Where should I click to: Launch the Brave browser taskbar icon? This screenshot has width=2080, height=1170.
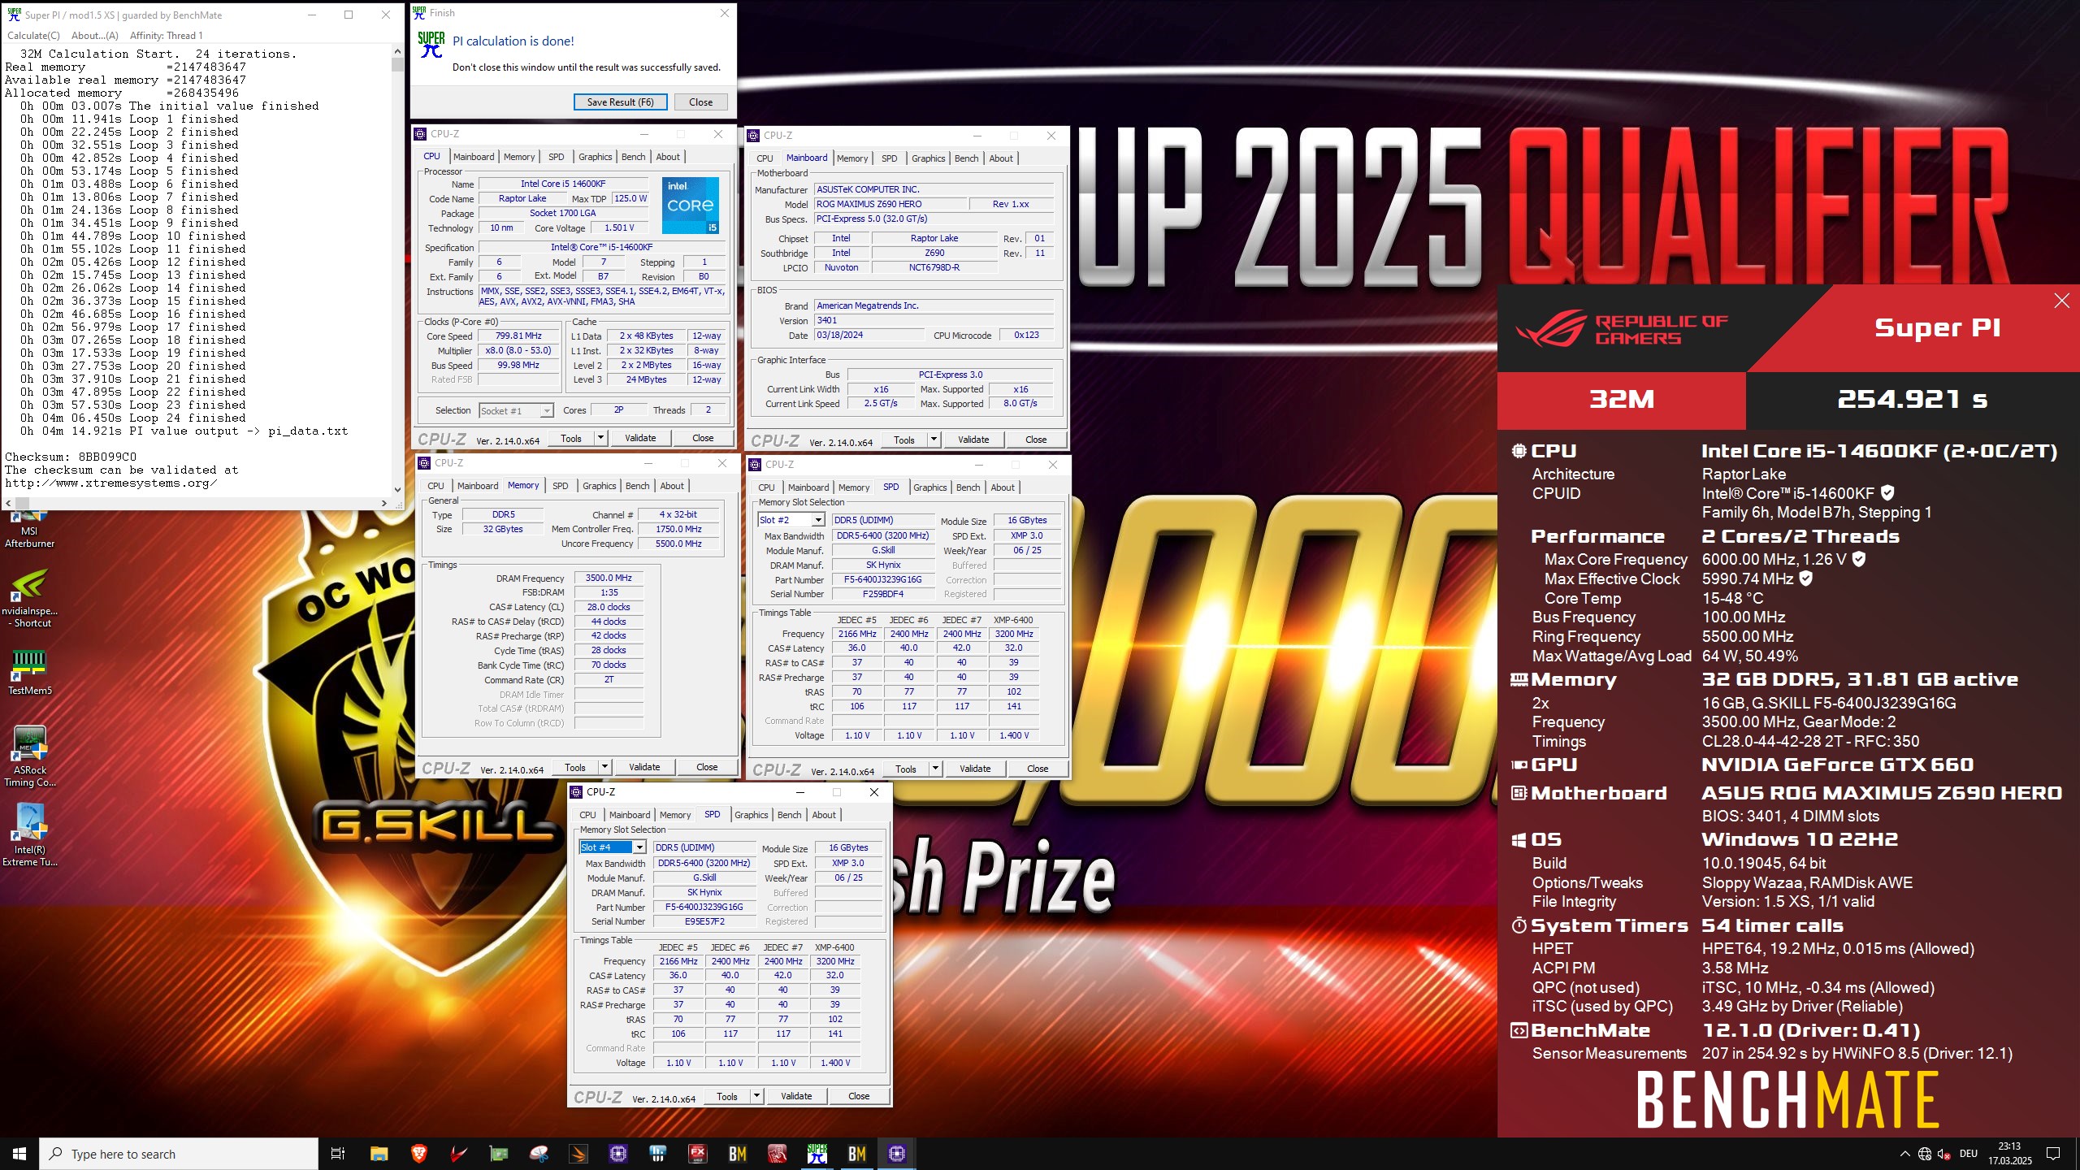click(419, 1154)
